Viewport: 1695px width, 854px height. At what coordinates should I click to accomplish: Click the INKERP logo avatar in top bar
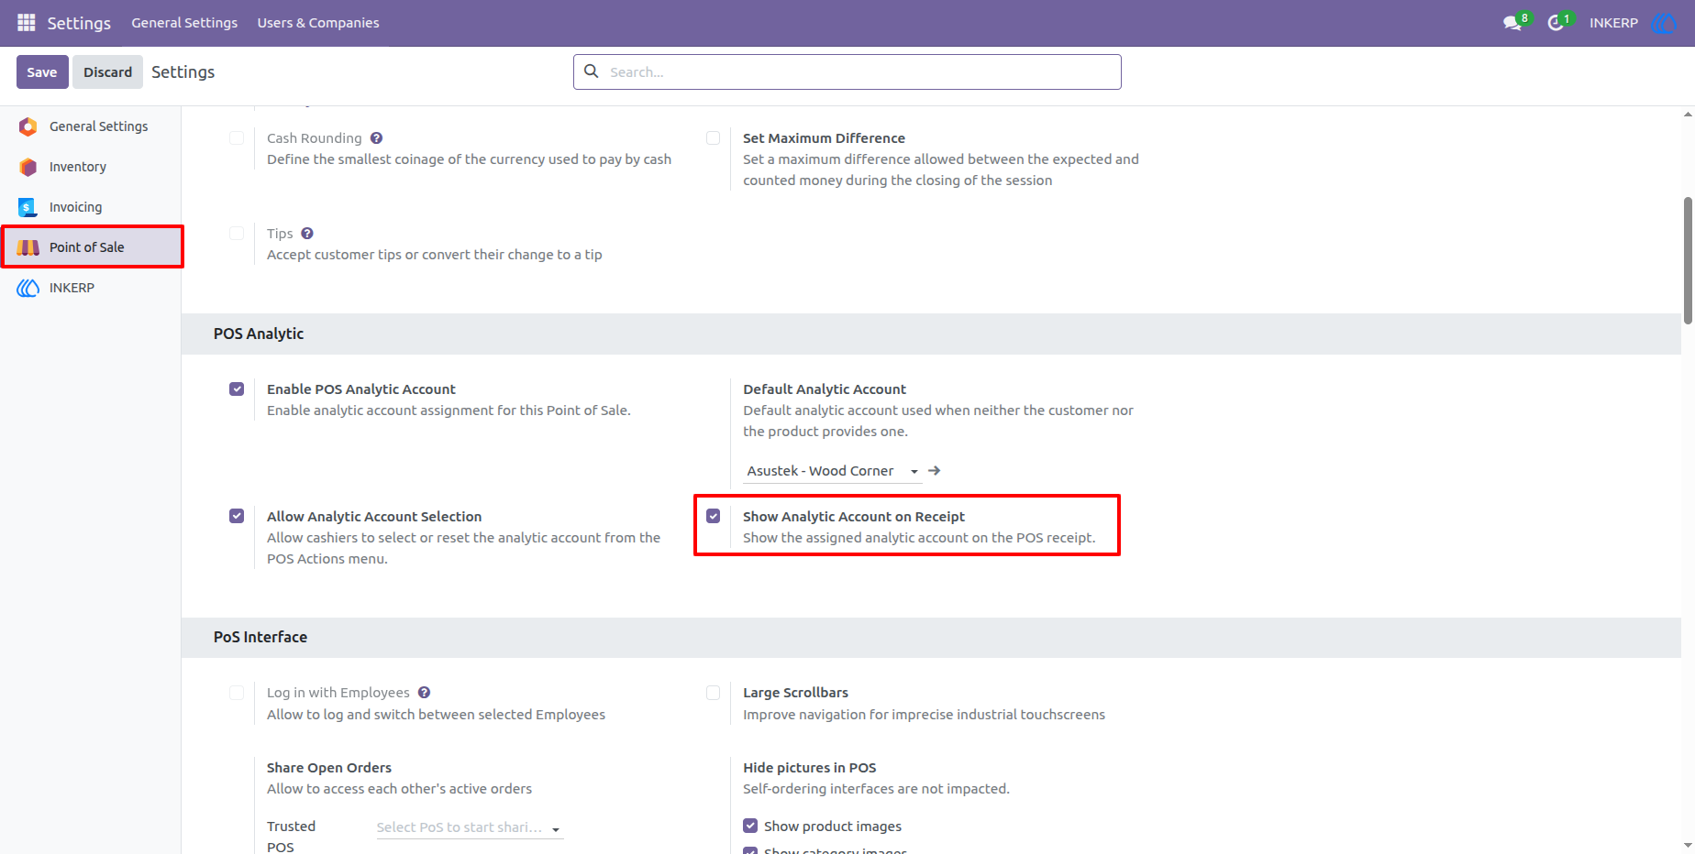pyautogui.click(x=1663, y=23)
